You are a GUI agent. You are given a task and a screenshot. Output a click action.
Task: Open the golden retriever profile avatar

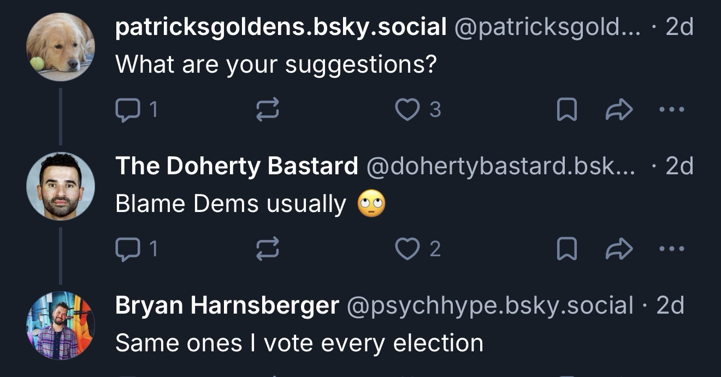point(60,47)
